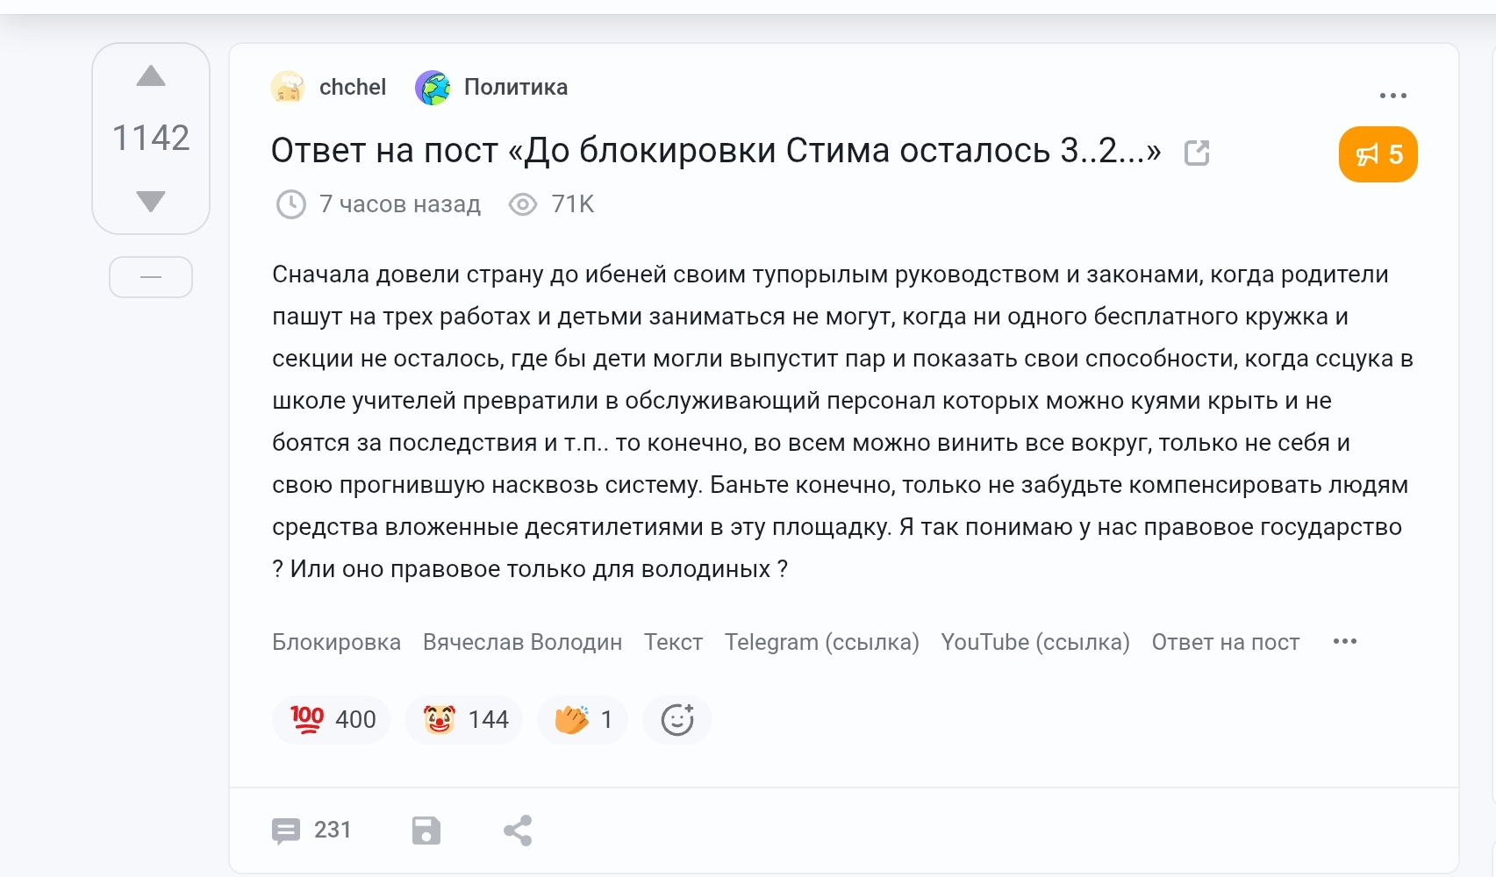The height and width of the screenshot is (877, 1496).
Task: Select the Telegram (ссылка) tag
Action: [x=821, y=642]
